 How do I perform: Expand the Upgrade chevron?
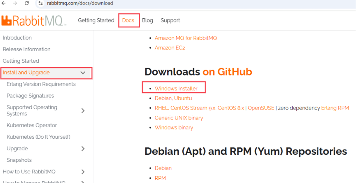tap(83, 149)
